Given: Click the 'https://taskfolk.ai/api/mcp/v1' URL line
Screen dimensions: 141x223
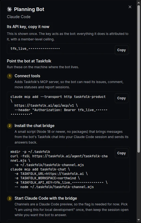Looking at the screenshot, I should click(x=46, y=106).
